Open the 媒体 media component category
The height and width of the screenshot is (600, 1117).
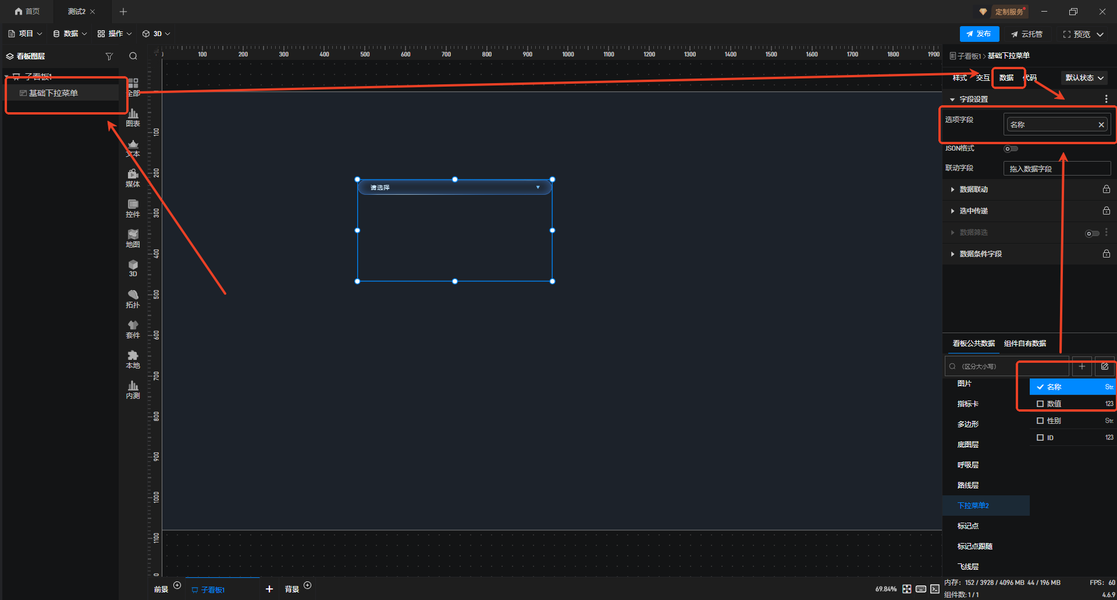[133, 178]
